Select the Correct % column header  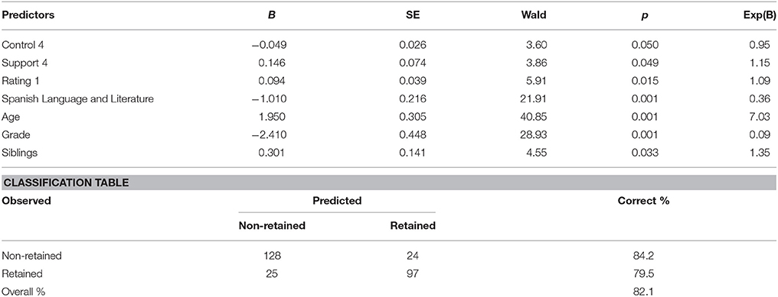click(x=643, y=201)
